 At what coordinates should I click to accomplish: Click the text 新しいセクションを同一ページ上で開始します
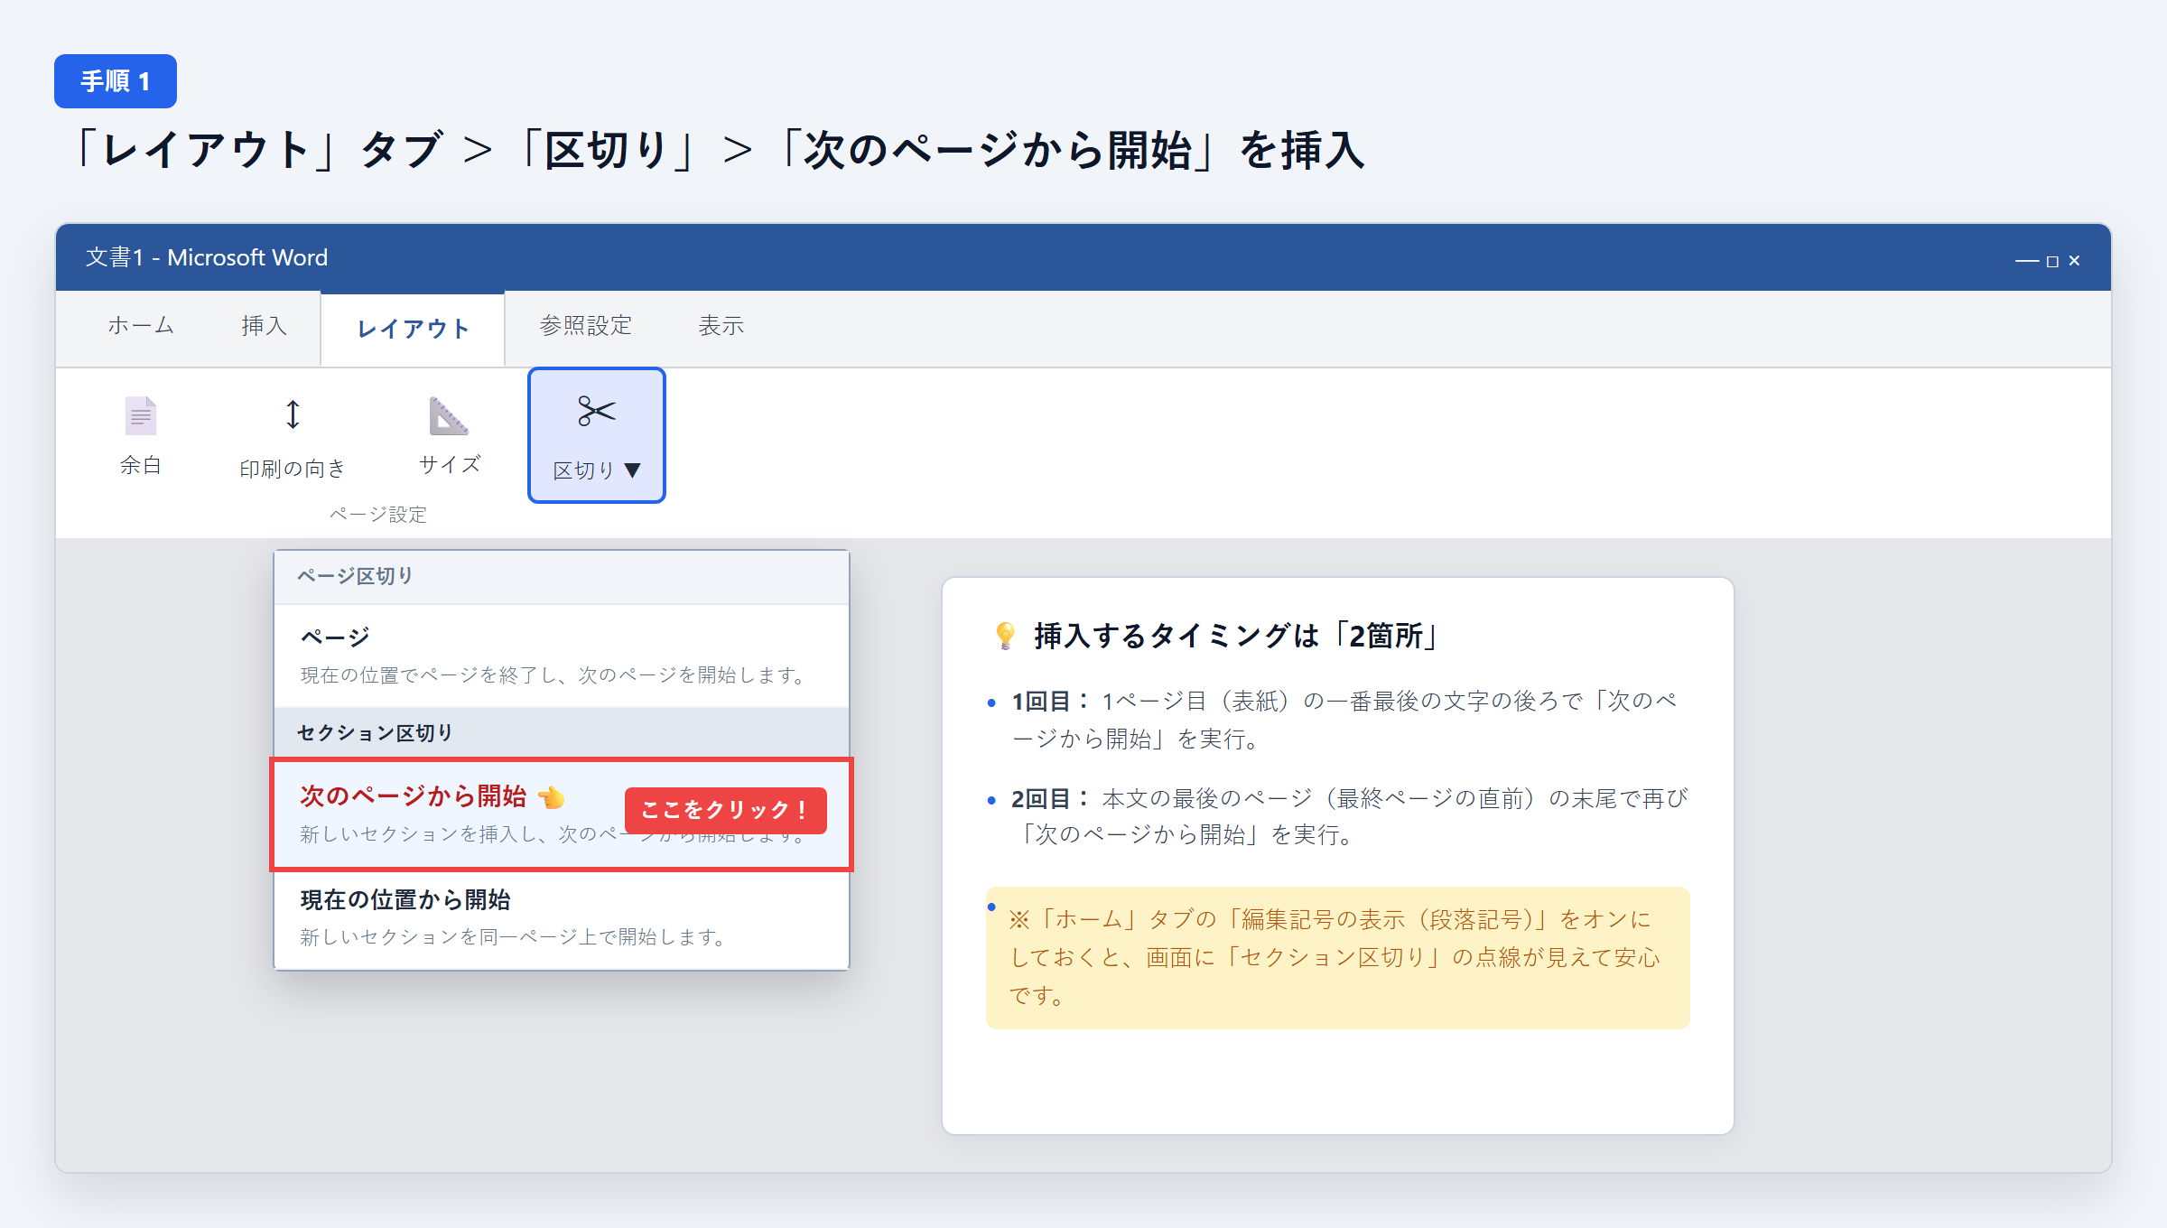point(513,937)
